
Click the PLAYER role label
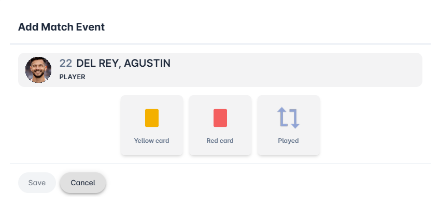pyautogui.click(x=72, y=77)
